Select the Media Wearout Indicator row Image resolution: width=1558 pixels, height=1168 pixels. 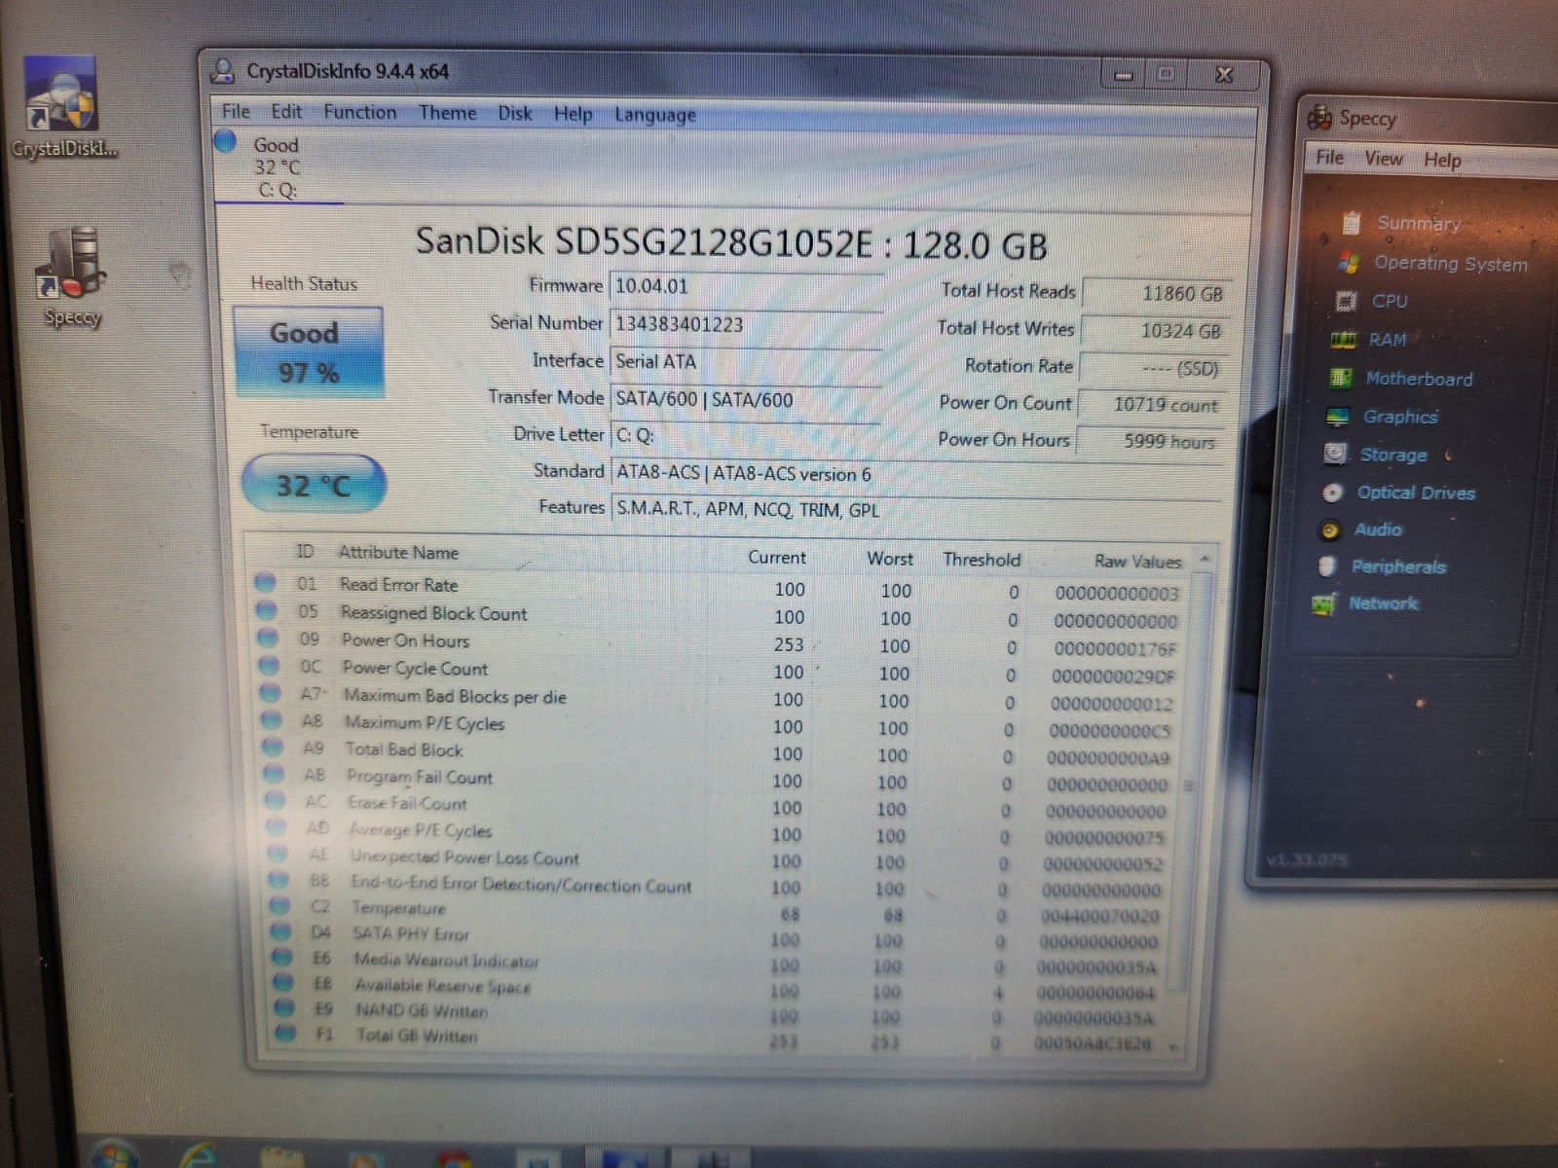point(717,963)
